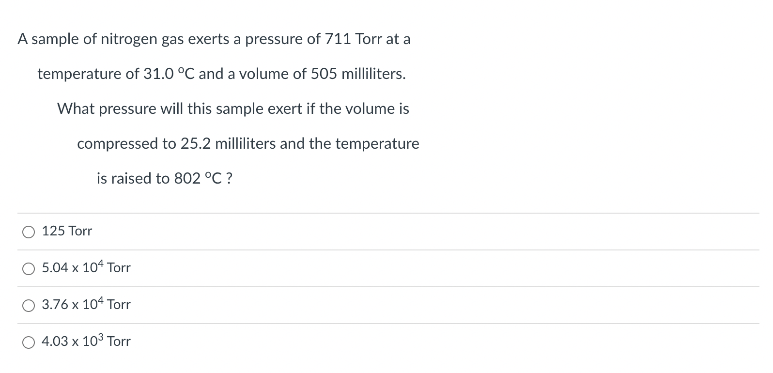This screenshot has width=773, height=373.
Task: Click the answer text 4.03 x 10^3 Torr
Action: [x=86, y=342]
